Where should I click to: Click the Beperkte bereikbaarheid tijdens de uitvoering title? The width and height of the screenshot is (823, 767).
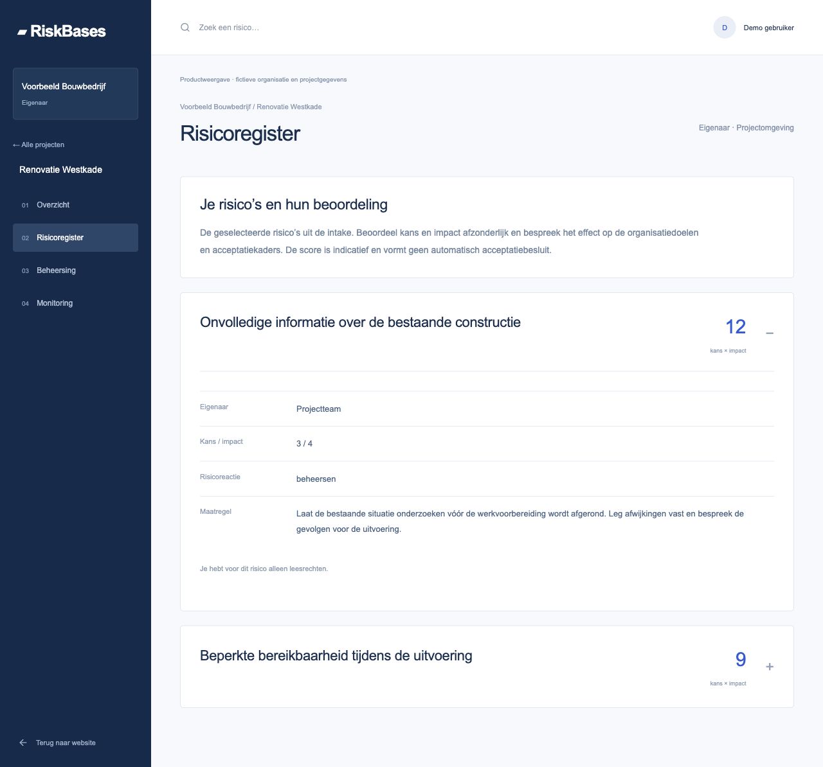click(x=336, y=656)
